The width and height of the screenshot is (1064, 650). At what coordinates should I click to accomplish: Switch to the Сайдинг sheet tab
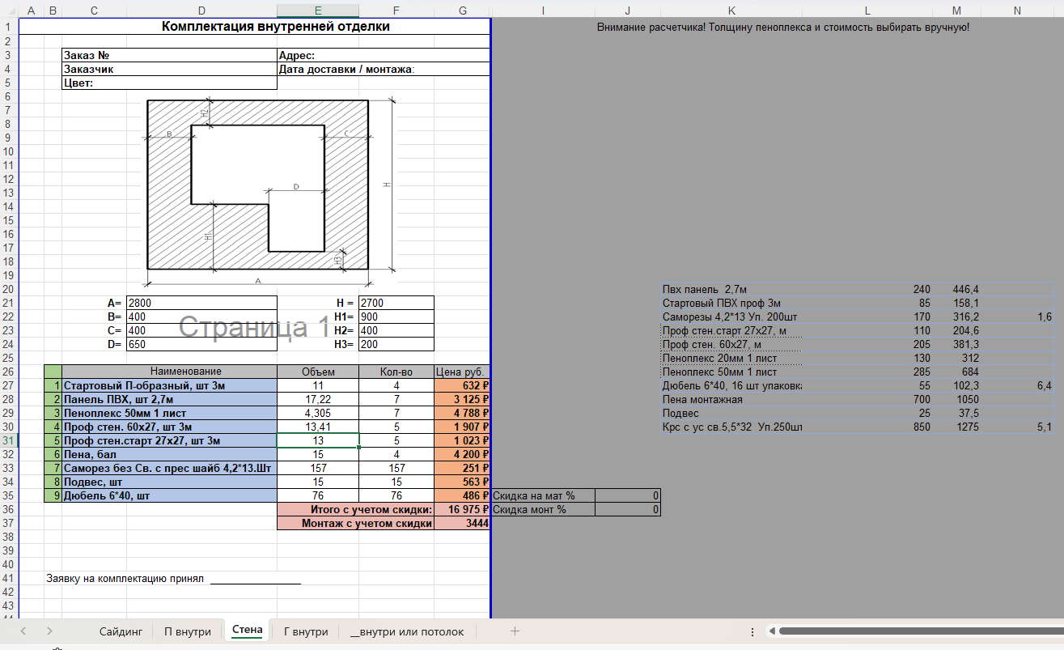pyautogui.click(x=121, y=631)
